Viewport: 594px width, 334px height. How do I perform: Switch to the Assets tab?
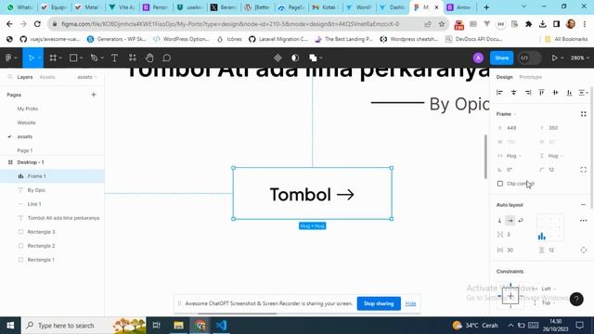47,77
